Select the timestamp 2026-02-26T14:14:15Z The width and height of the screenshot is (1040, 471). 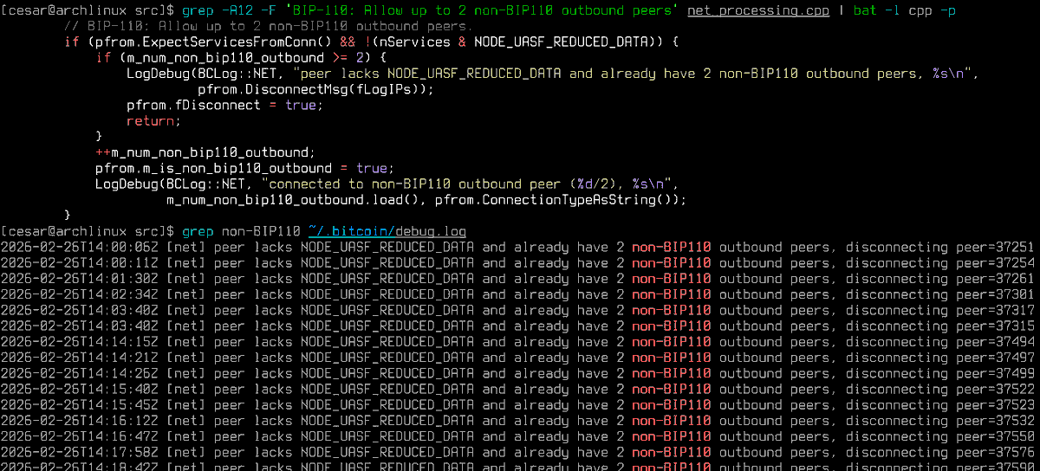pos(79,341)
